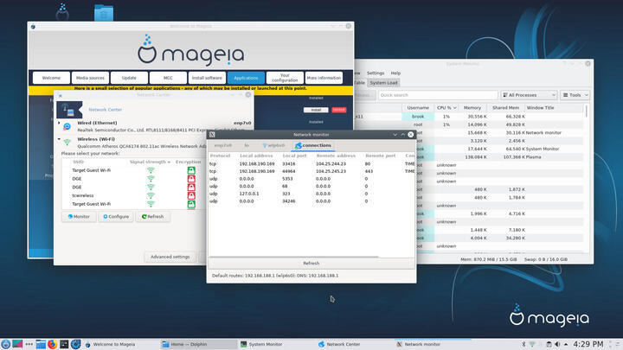
Task: Select the Applications tab
Action: pos(246,78)
